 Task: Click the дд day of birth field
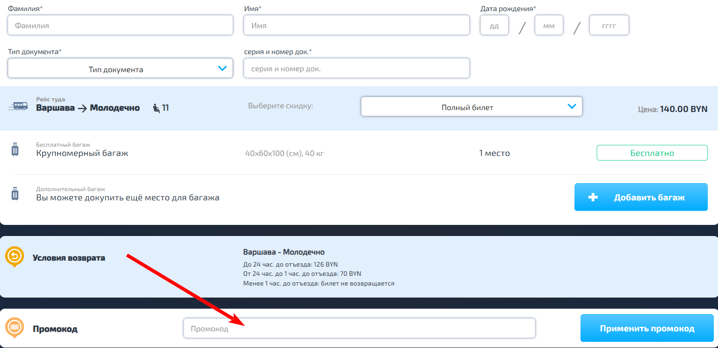[494, 25]
